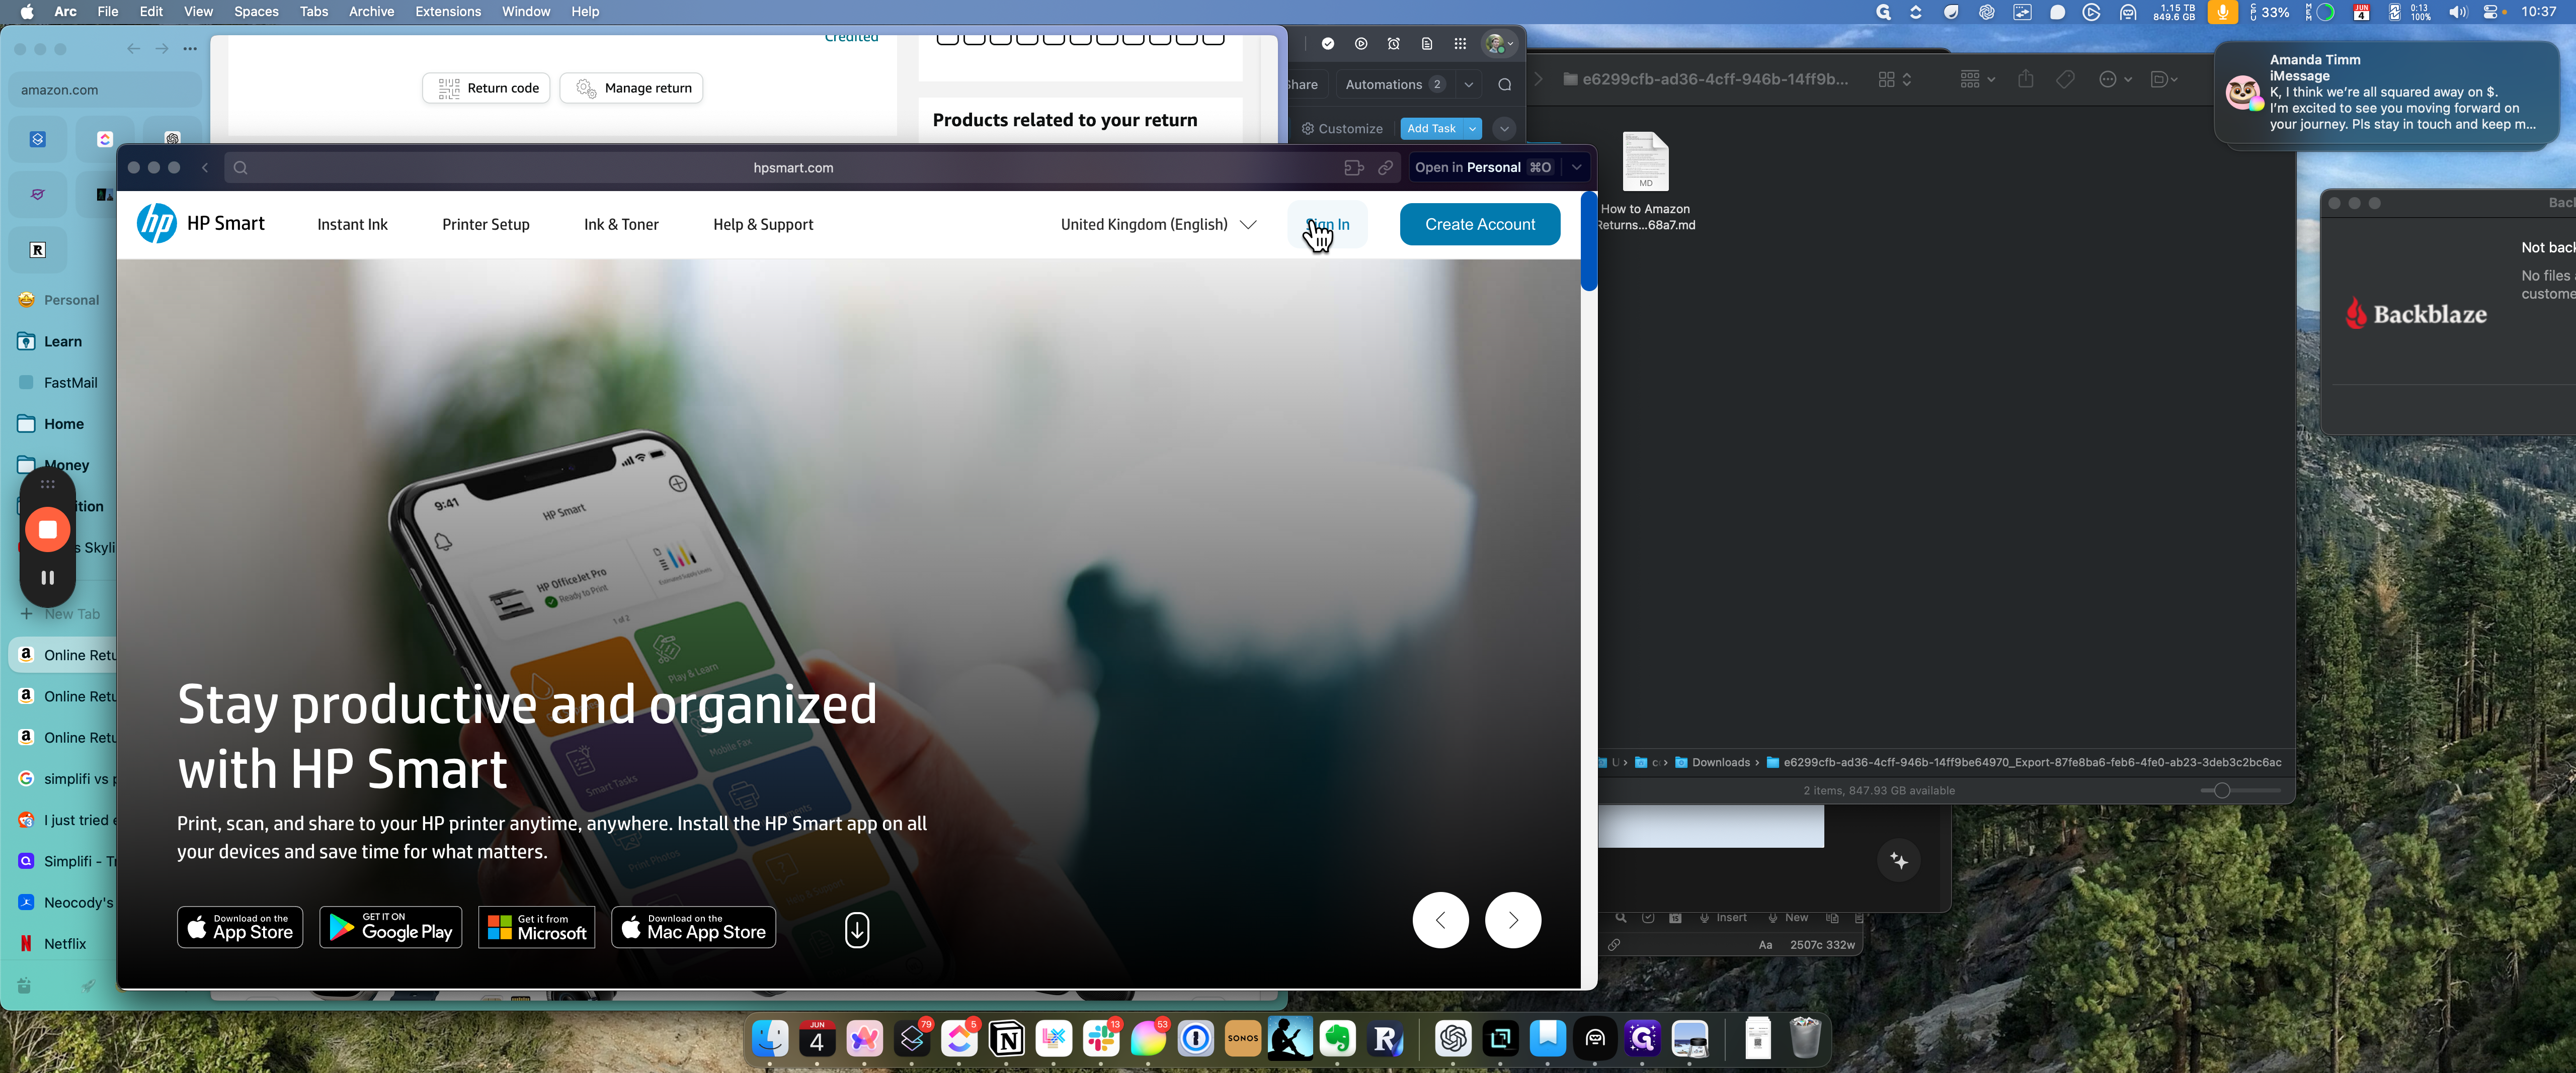
Task: Open Slack from the Dock
Action: pyautogui.click(x=1101, y=1039)
